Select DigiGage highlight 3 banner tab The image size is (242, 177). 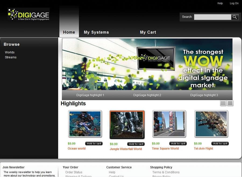[204, 95]
